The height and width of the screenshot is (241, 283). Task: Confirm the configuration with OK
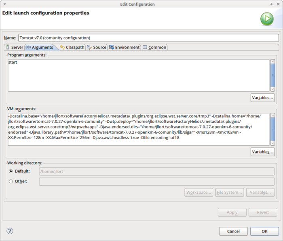(x=264, y=231)
